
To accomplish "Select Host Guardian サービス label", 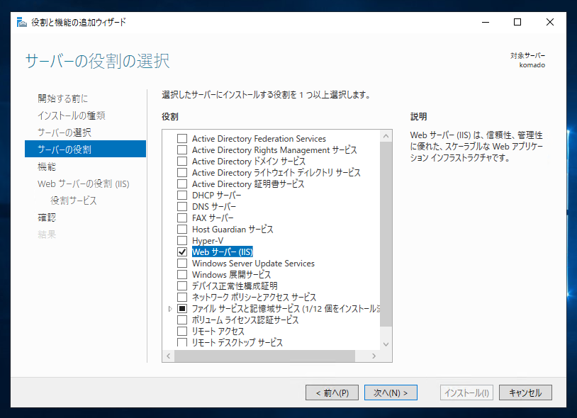I will (x=233, y=230).
